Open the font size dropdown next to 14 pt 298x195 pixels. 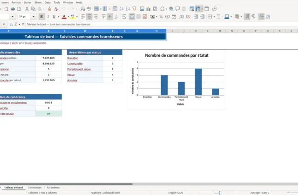34,17
